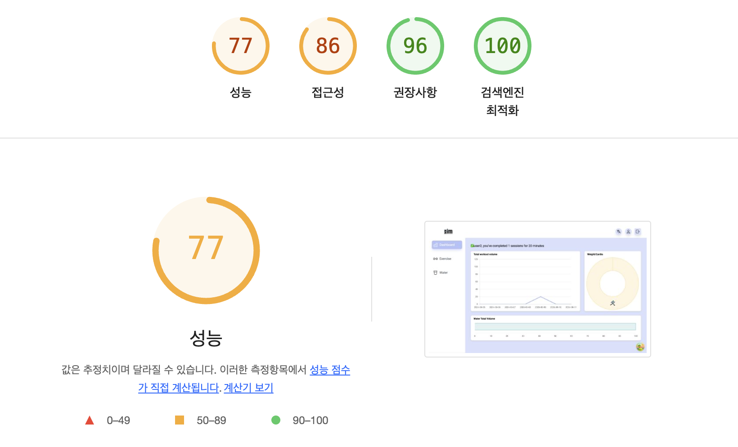Click the large 77 performance gauge
Image resolution: width=738 pixels, height=447 pixels.
coord(206,250)
